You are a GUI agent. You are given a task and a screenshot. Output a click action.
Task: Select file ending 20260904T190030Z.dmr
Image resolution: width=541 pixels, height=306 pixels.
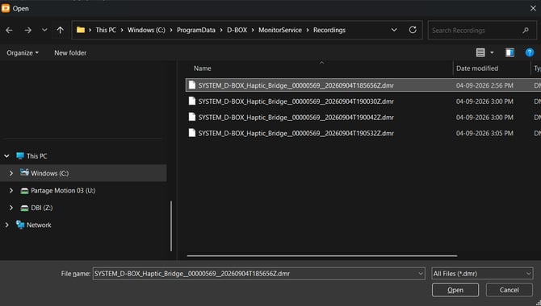click(x=296, y=101)
